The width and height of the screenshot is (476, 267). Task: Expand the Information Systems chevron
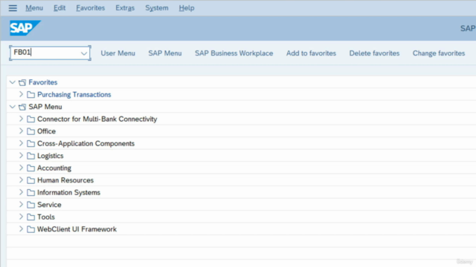tap(21, 192)
